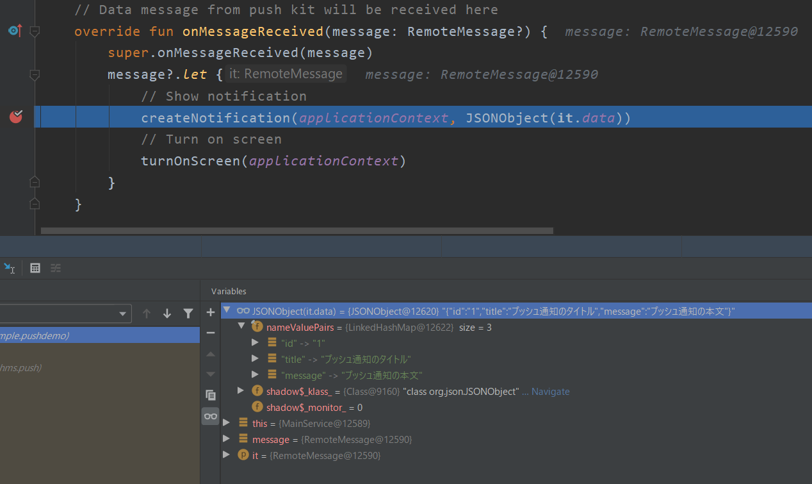Expand the "message" map entry

point(256,375)
